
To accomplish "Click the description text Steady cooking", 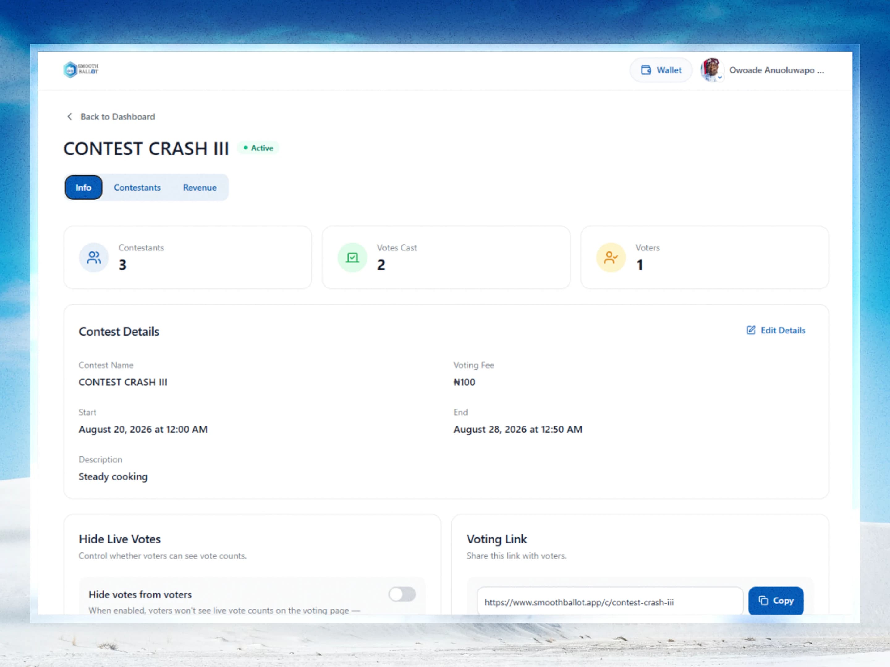I will coord(113,477).
